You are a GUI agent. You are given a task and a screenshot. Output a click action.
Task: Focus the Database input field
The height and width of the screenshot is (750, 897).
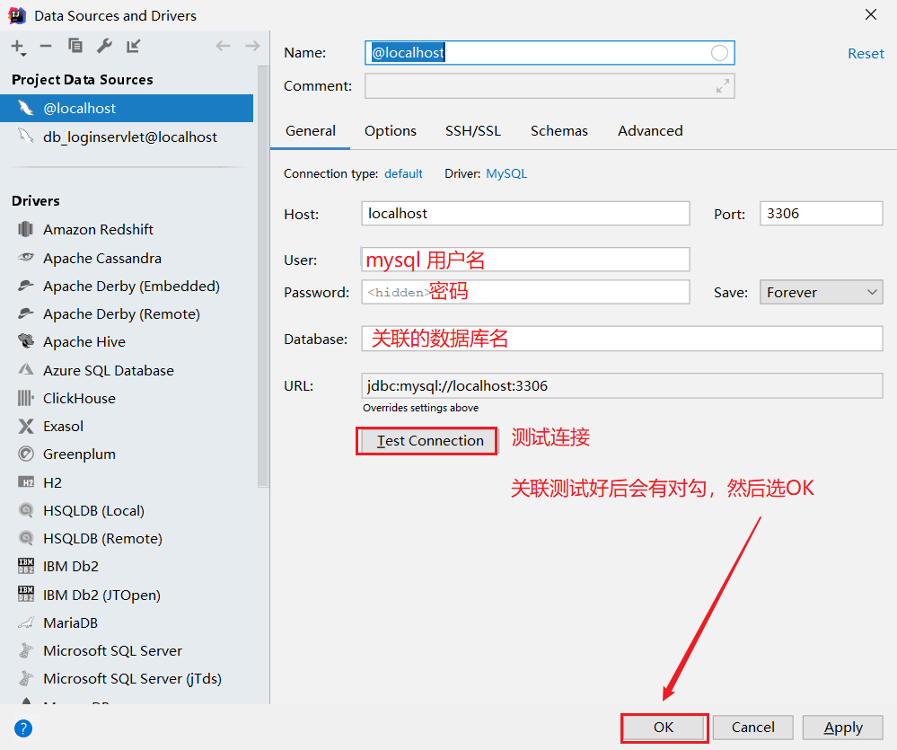(622, 339)
